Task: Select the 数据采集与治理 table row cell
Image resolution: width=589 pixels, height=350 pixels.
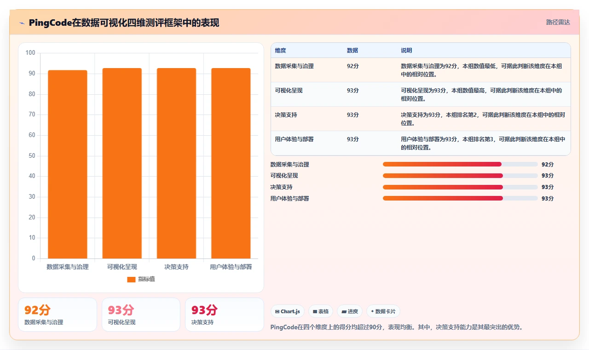Action: pos(294,66)
